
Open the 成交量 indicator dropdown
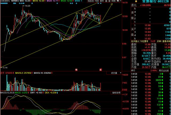pos(114,73)
